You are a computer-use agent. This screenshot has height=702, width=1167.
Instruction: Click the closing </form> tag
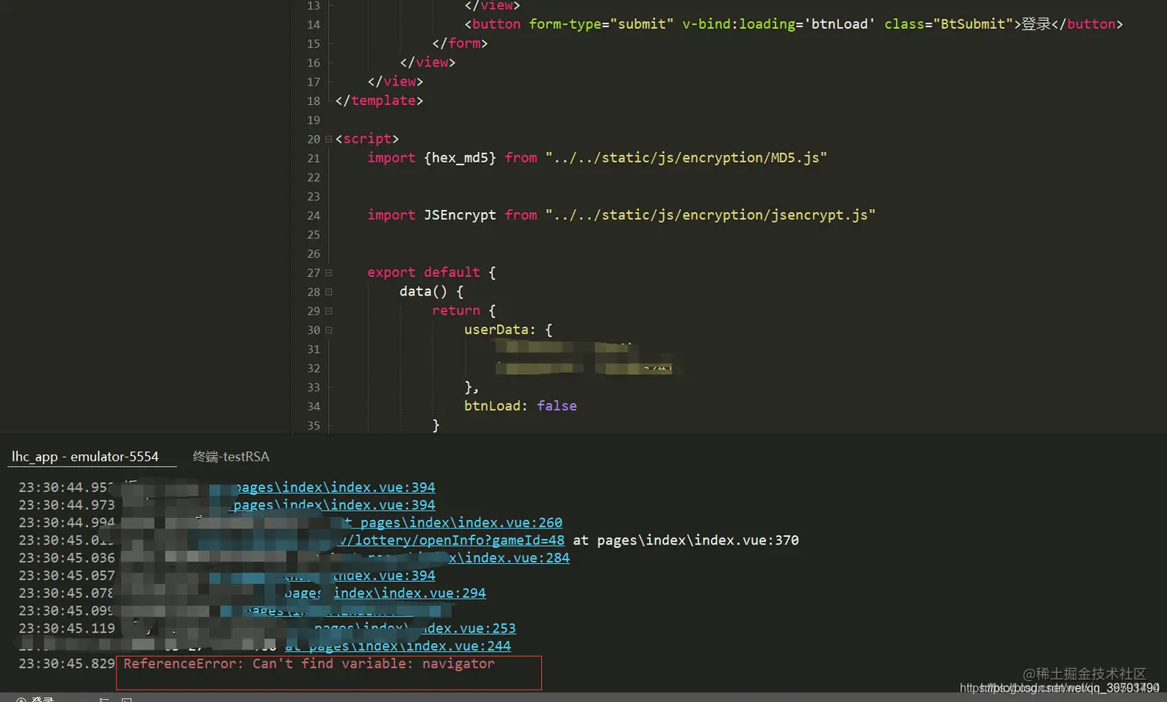[x=460, y=44]
